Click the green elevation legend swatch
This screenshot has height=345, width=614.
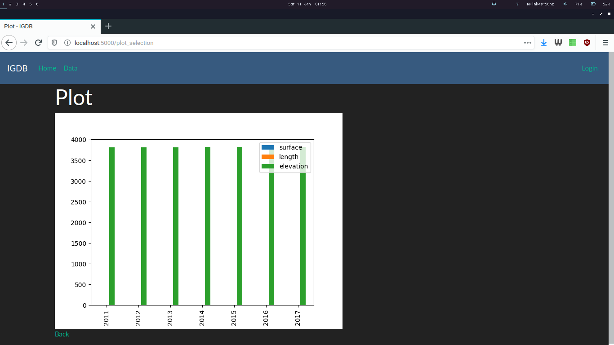coord(268,166)
